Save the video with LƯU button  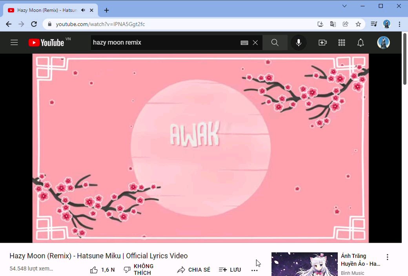pos(230,270)
